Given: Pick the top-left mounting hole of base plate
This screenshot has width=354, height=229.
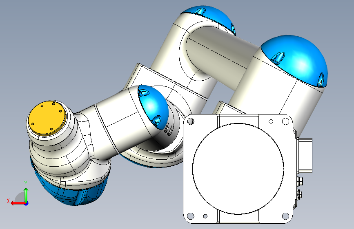Looking at the screenshot, I should 191,121.
